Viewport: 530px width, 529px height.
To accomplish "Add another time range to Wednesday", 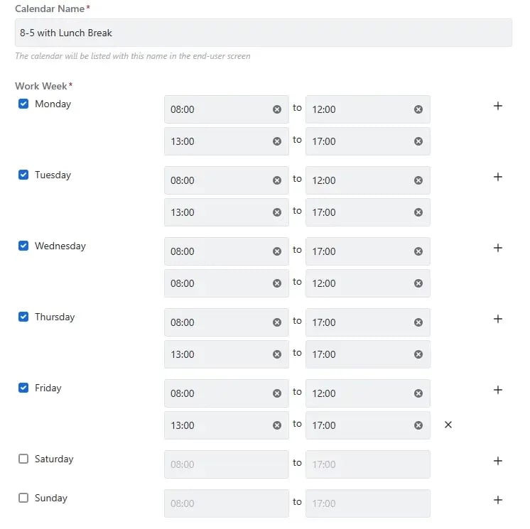I will pyautogui.click(x=498, y=248).
